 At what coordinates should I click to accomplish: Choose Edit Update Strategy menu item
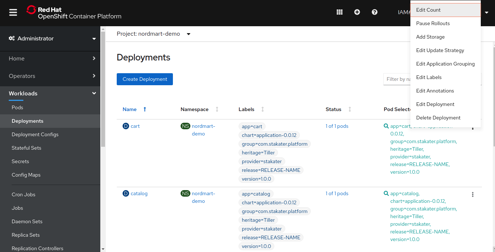coord(446,50)
